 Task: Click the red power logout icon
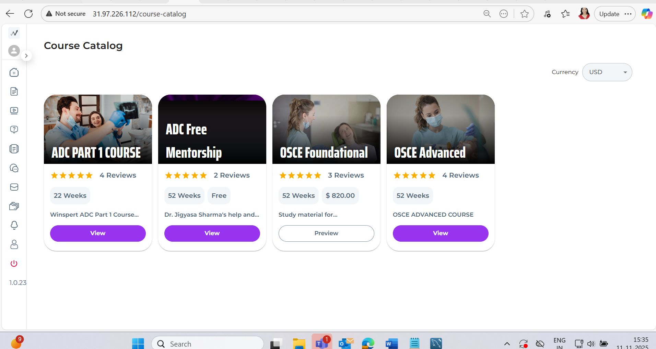[x=14, y=263]
